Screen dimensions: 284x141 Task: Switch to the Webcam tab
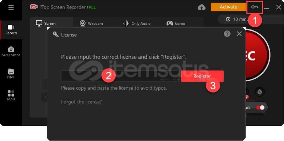(x=91, y=23)
